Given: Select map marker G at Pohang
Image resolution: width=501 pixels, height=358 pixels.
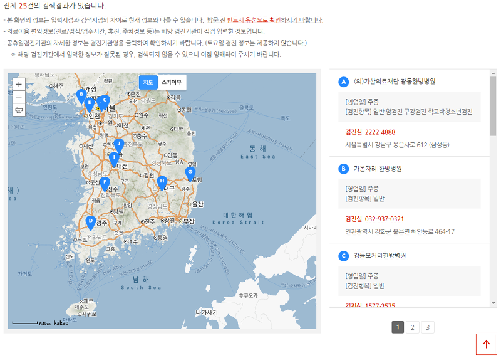Looking at the screenshot, I should [190, 174].
